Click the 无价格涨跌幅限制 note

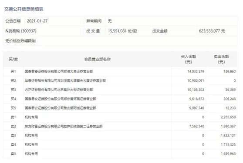tap(20, 41)
